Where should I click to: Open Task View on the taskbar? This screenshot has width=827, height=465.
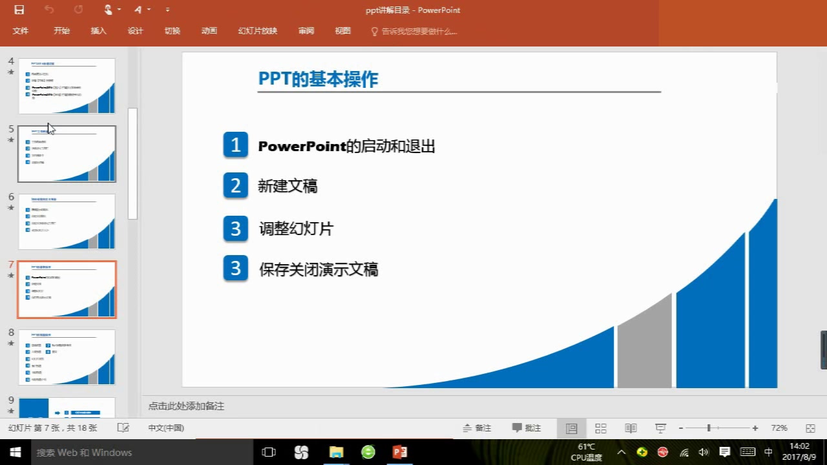point(269,452)
